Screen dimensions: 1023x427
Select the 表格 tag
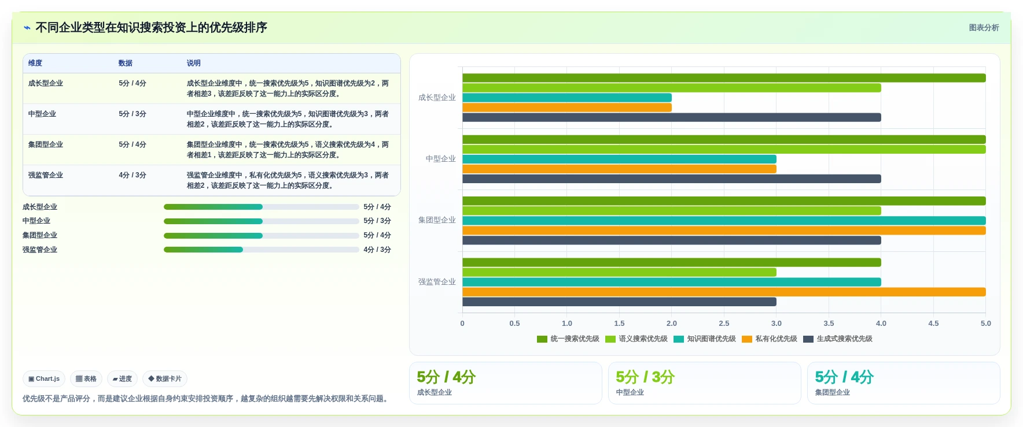coord(86,379)
